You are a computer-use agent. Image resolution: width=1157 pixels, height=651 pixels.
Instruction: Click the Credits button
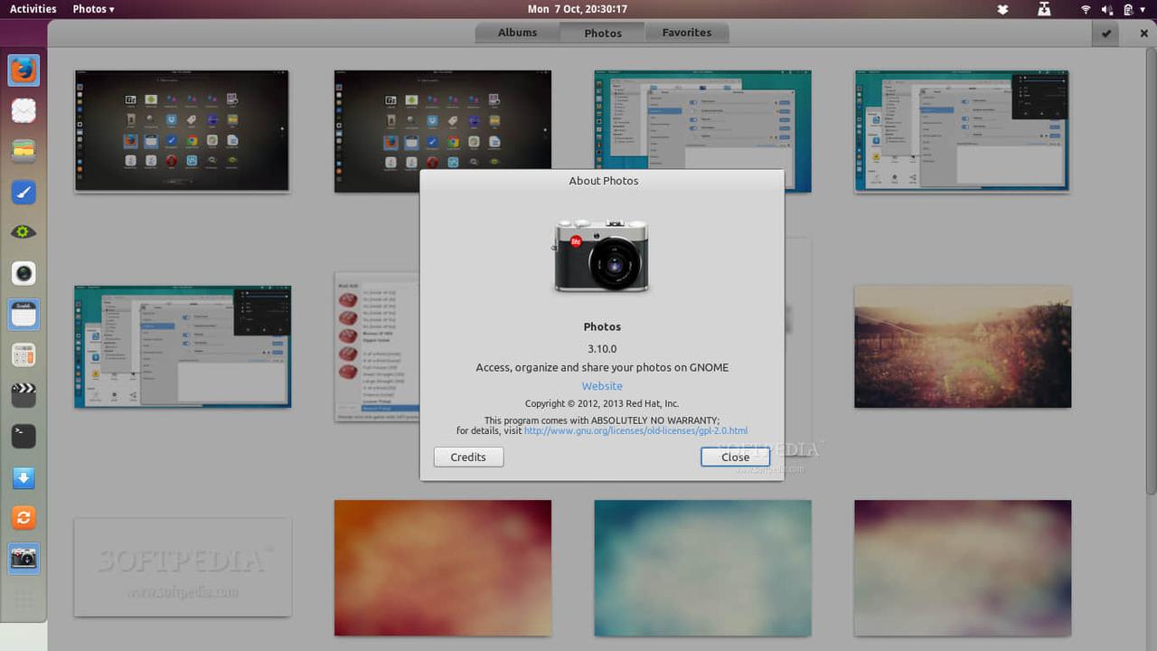tap(468, 458)
